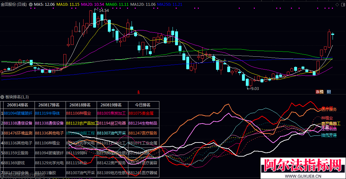Screen dimensions: 346x179
Task: Select the MA60: 11.11 label
Action: [x=117, y=4]
